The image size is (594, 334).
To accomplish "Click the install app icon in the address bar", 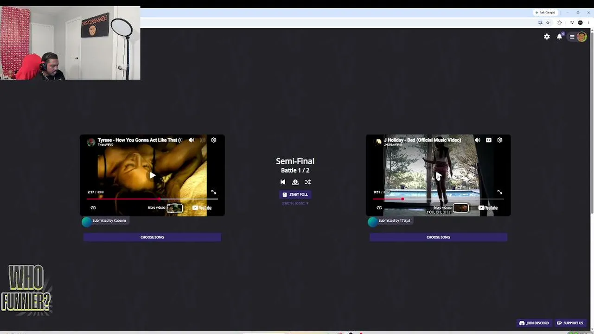I will [x=540, y=22].
